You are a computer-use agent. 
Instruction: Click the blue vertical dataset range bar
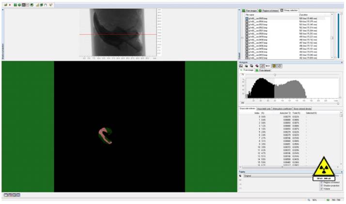click(x=339, y=36)
